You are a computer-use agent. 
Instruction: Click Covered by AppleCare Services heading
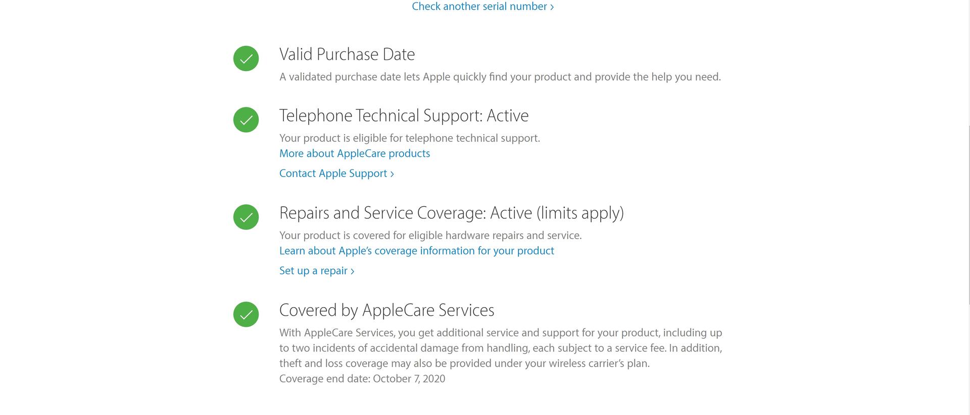pyautogui.click(x=387, y=310)
